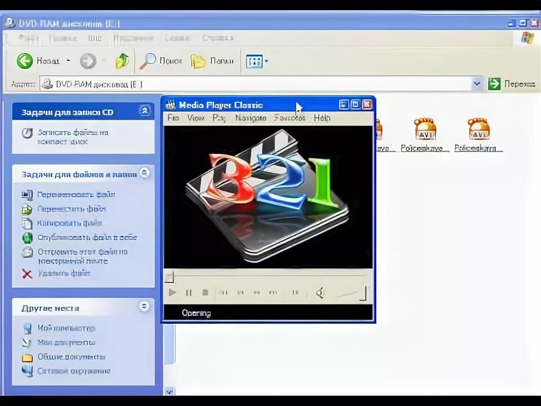Image resolution: width=541 pixels, height=406 pixels.
Task: Click the red X delete icon
Action: [x=27, y=274]
